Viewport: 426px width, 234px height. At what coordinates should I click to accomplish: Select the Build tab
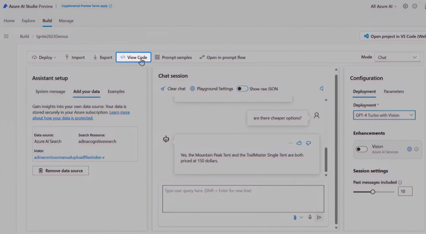pyautogui.click(x=47, y=21)
